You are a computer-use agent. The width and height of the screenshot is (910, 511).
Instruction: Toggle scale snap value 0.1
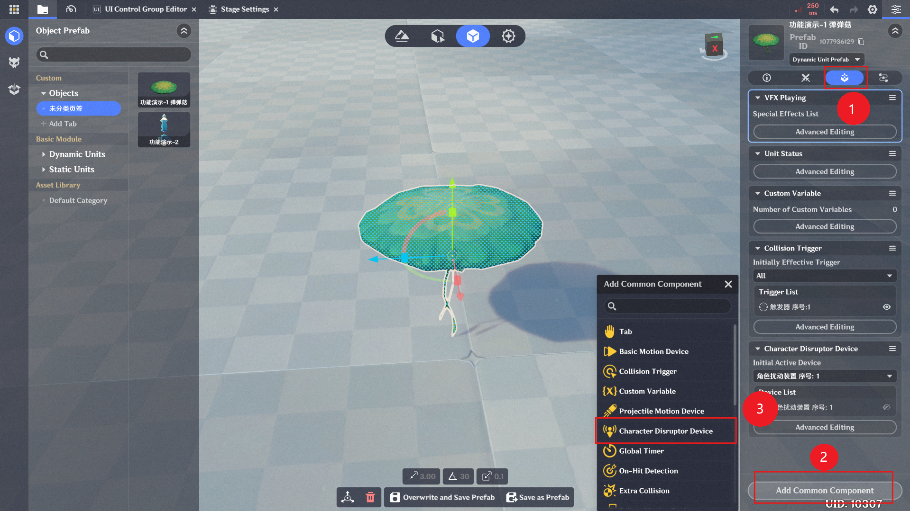492,476
